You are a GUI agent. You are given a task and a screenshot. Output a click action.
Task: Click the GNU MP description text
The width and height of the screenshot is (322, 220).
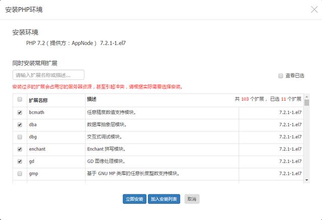click(133, 174)
